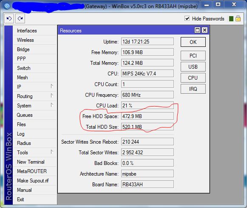Click the CPU Frequency 680 MHz field

[148, 95]
